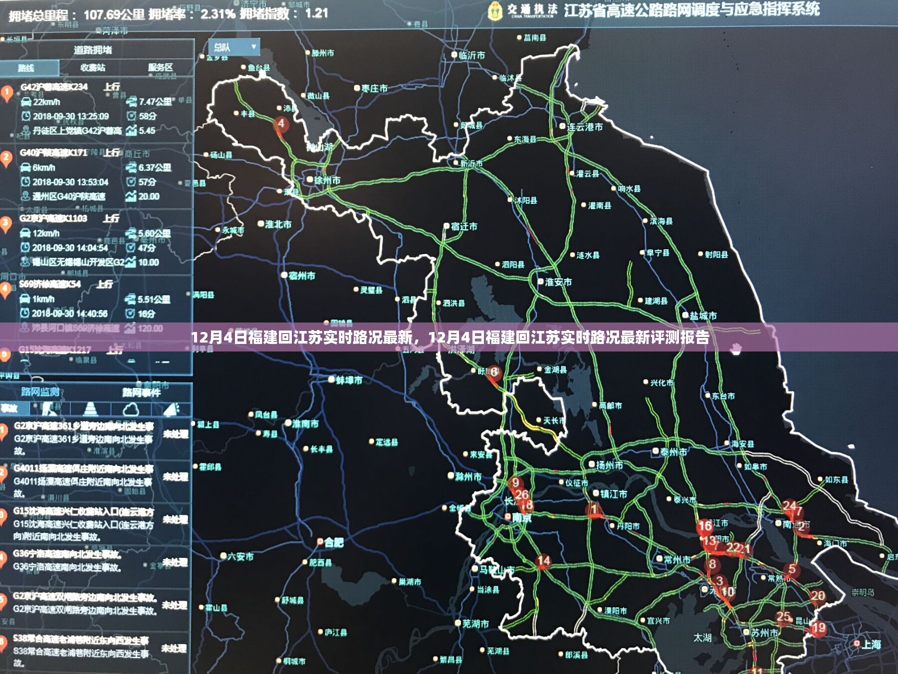The height and width of the screenshot is (674, 898).
Task: Click red map marker 6 near 盱眙
Action: 493,373
